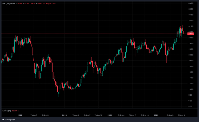Click the 2022 label on time axis
Viewport: 199px width, 122px height.
(x=20, y=115)
